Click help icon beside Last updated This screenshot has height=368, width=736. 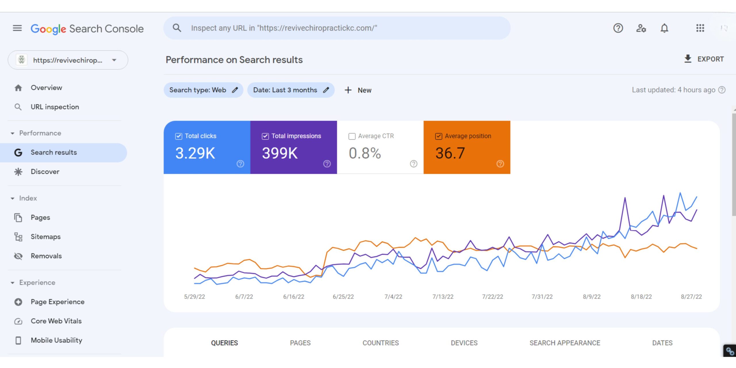[x=722, y=90]
